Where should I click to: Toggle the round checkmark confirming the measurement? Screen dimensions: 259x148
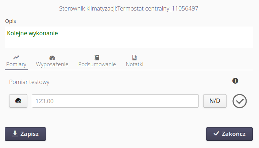tap(240, 101)
